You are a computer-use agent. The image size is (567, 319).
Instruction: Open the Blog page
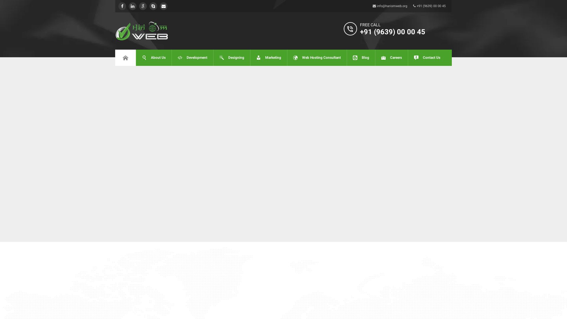tap(361, 58)
